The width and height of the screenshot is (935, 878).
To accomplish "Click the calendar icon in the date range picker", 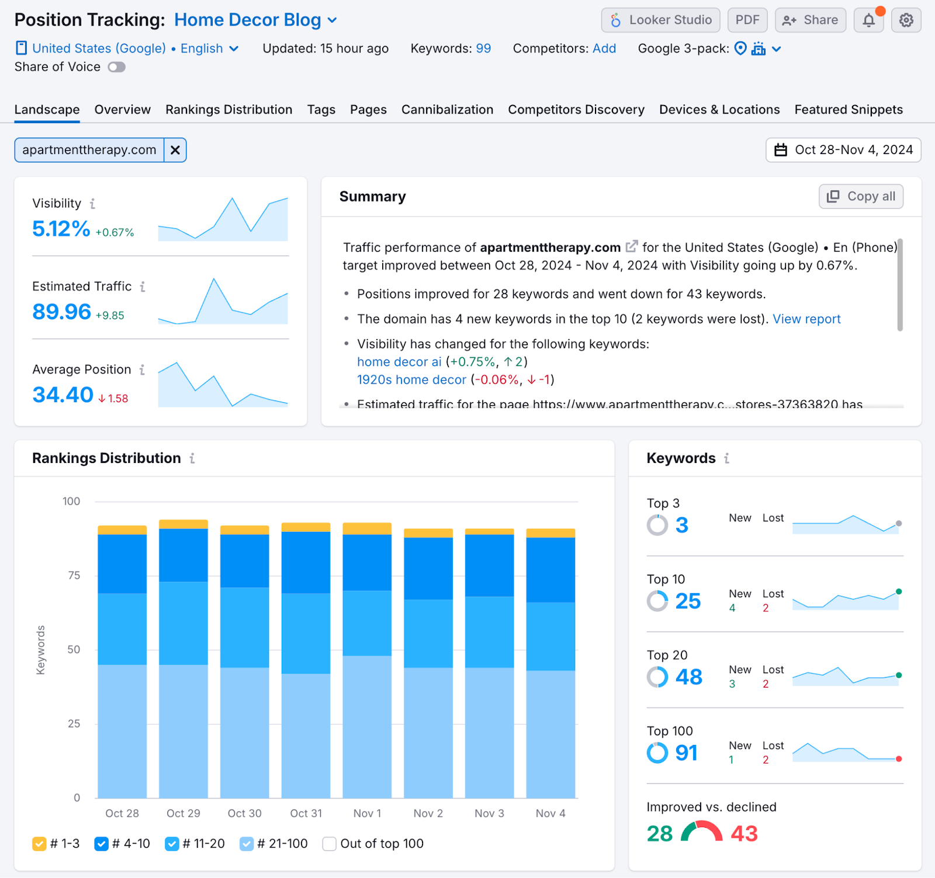I will tap(781, 150).
